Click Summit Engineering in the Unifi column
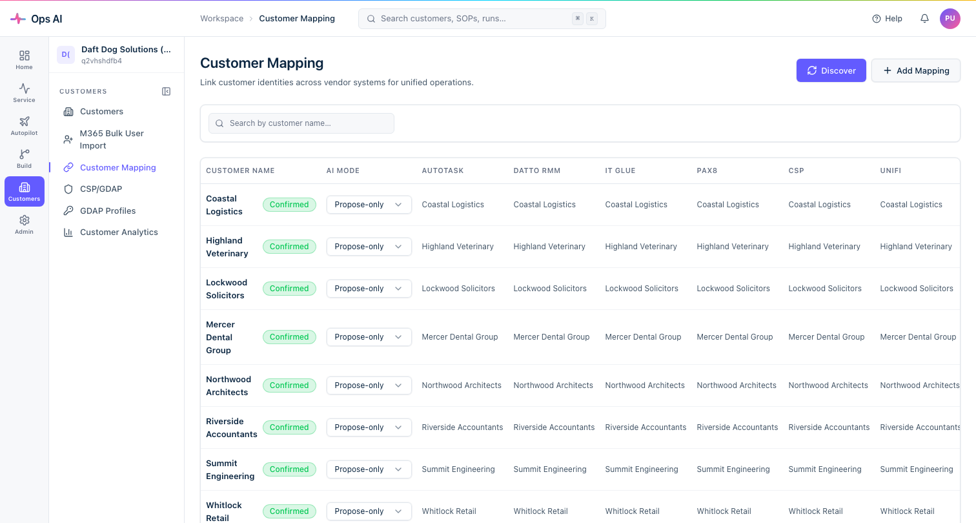Screen dimensions: 976x523 click(x=917, y=469)
